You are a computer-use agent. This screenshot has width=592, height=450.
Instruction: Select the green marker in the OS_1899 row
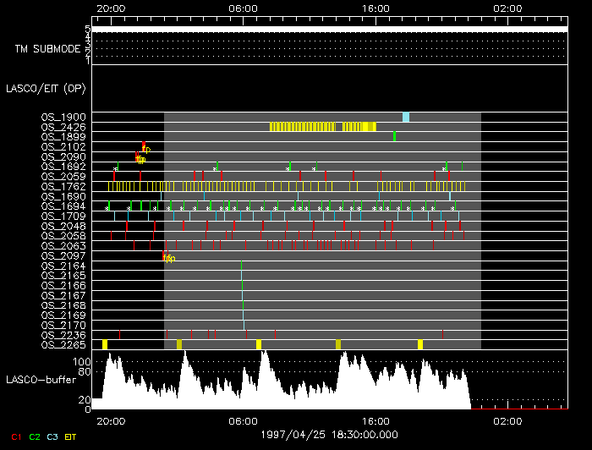[394, 136]
